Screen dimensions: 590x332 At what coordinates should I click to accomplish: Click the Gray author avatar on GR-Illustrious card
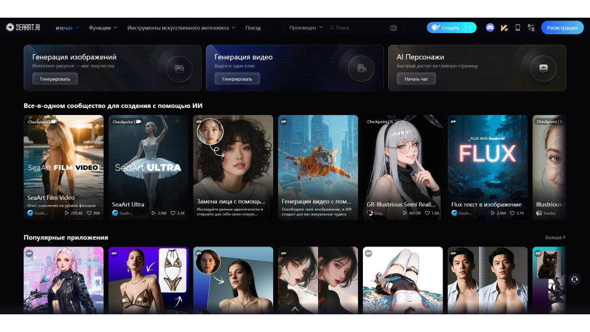370,213
